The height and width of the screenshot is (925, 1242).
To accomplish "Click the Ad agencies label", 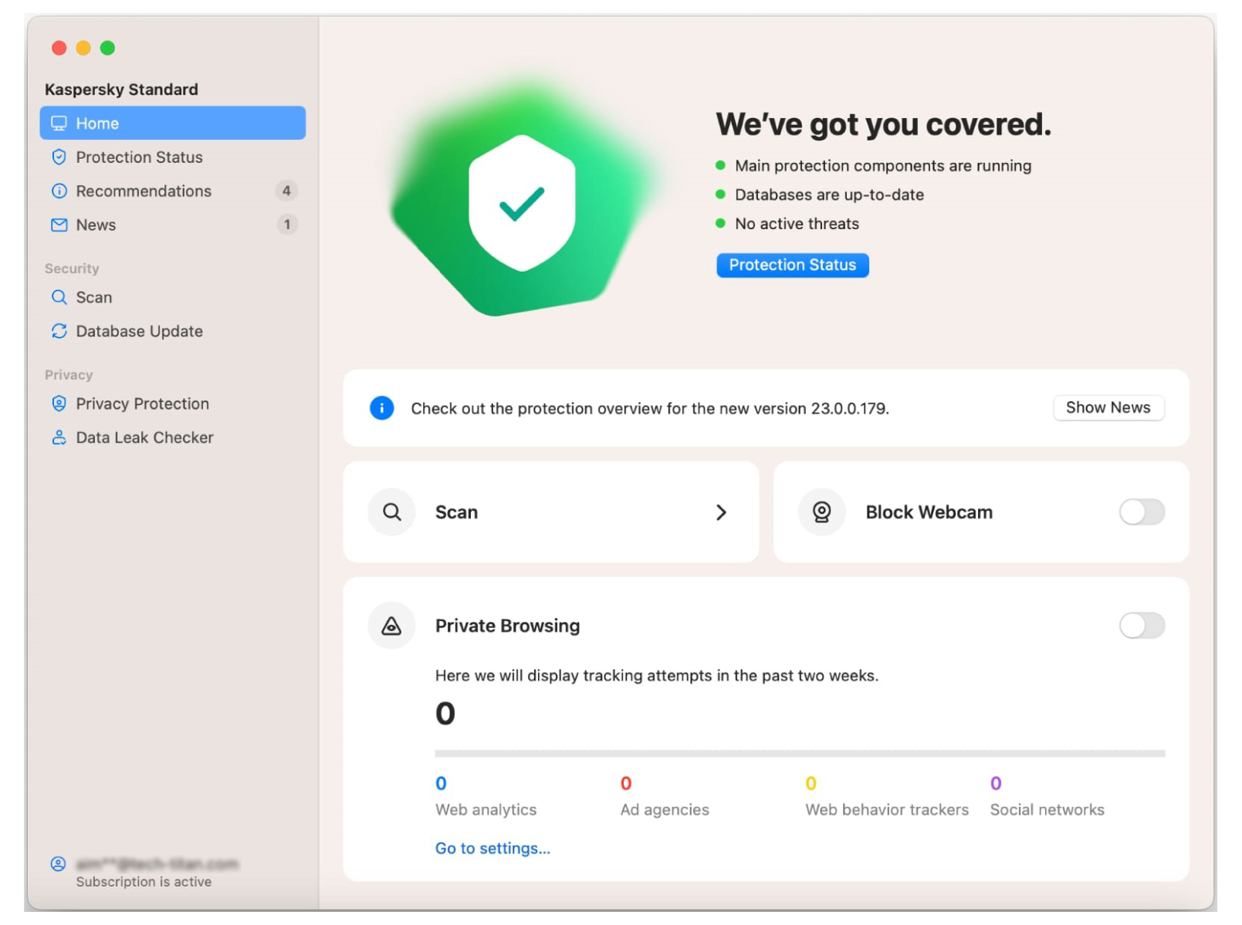I will point(665,809).
